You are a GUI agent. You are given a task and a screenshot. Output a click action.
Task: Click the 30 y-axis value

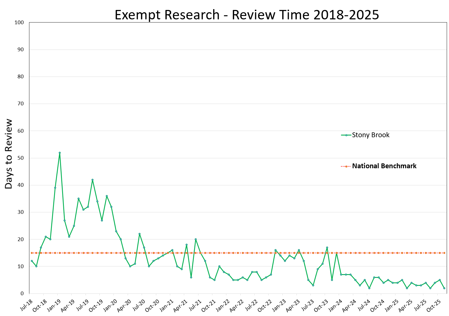21,212
